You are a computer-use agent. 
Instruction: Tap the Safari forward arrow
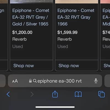[32, 94]
